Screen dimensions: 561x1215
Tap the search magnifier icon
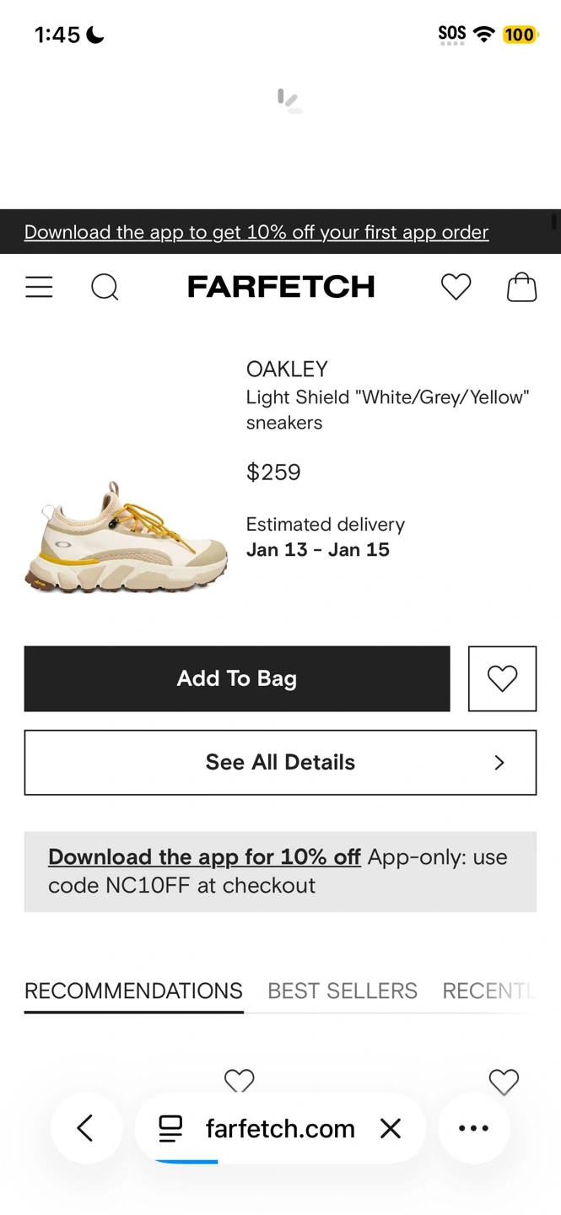tap(105, 287)
